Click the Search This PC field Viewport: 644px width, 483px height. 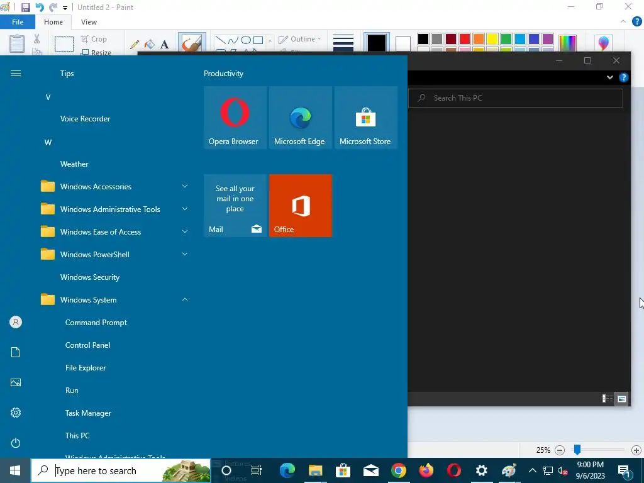point(516,97)
